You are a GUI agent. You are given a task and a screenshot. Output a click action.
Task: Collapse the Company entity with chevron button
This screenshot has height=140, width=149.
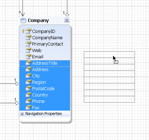click(67, 20)
